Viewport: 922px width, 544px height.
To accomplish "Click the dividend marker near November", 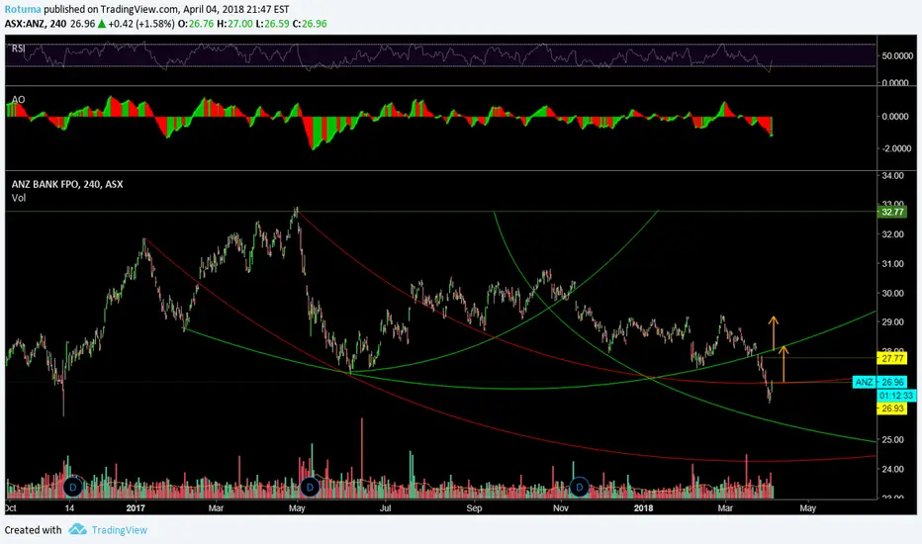I will (579, 487).
